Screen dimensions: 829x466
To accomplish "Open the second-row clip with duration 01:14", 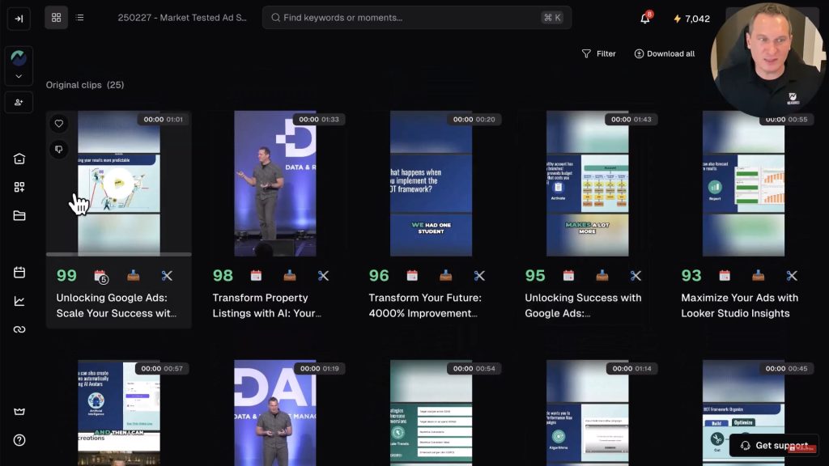I will tap(588, 413).
